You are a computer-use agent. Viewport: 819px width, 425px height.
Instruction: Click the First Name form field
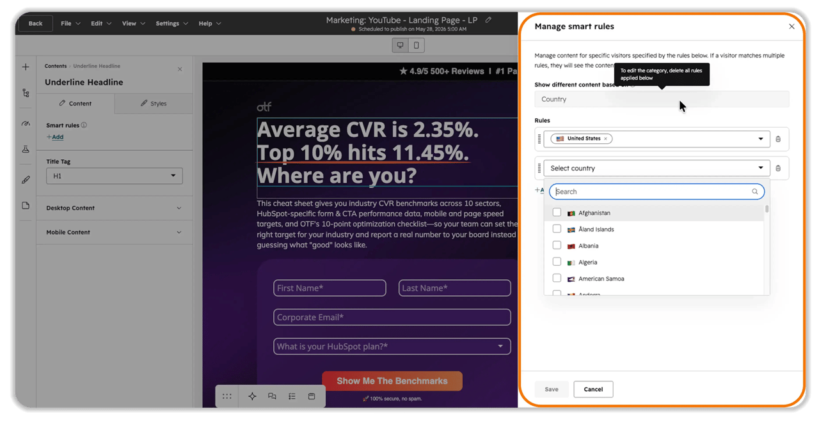330,288
